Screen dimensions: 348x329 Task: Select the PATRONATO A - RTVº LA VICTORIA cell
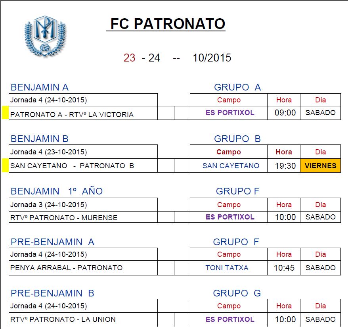(x=72, y=115)
